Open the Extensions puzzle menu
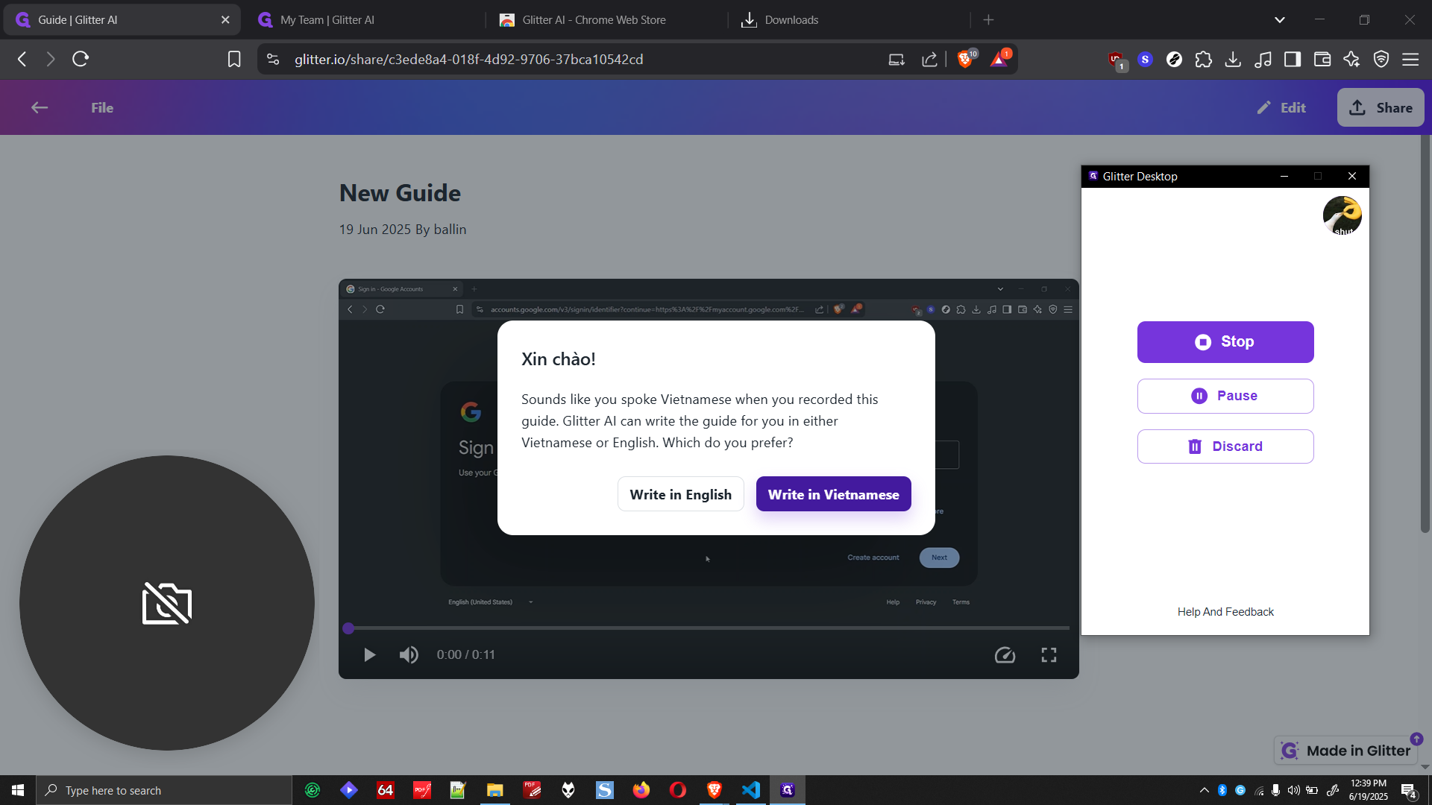This screenshot has width=1432, height=805. coord(1204,59)
